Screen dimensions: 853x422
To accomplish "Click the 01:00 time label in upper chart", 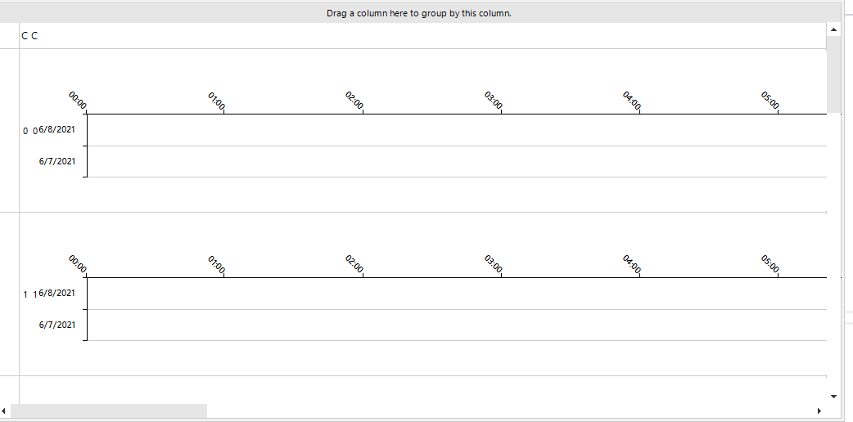I will point(217,102).
